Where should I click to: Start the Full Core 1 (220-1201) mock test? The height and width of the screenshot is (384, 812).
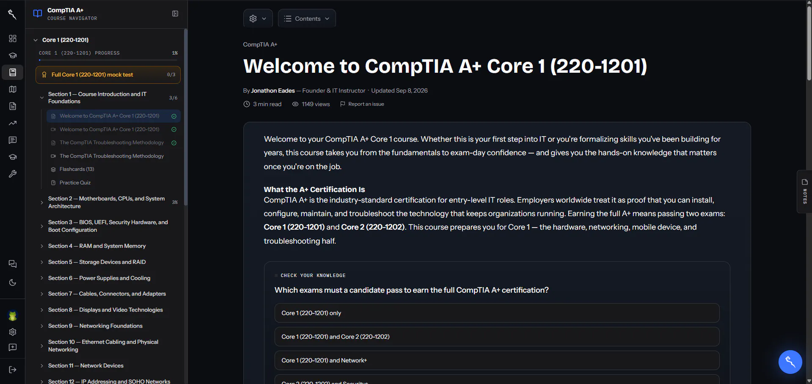108,75
